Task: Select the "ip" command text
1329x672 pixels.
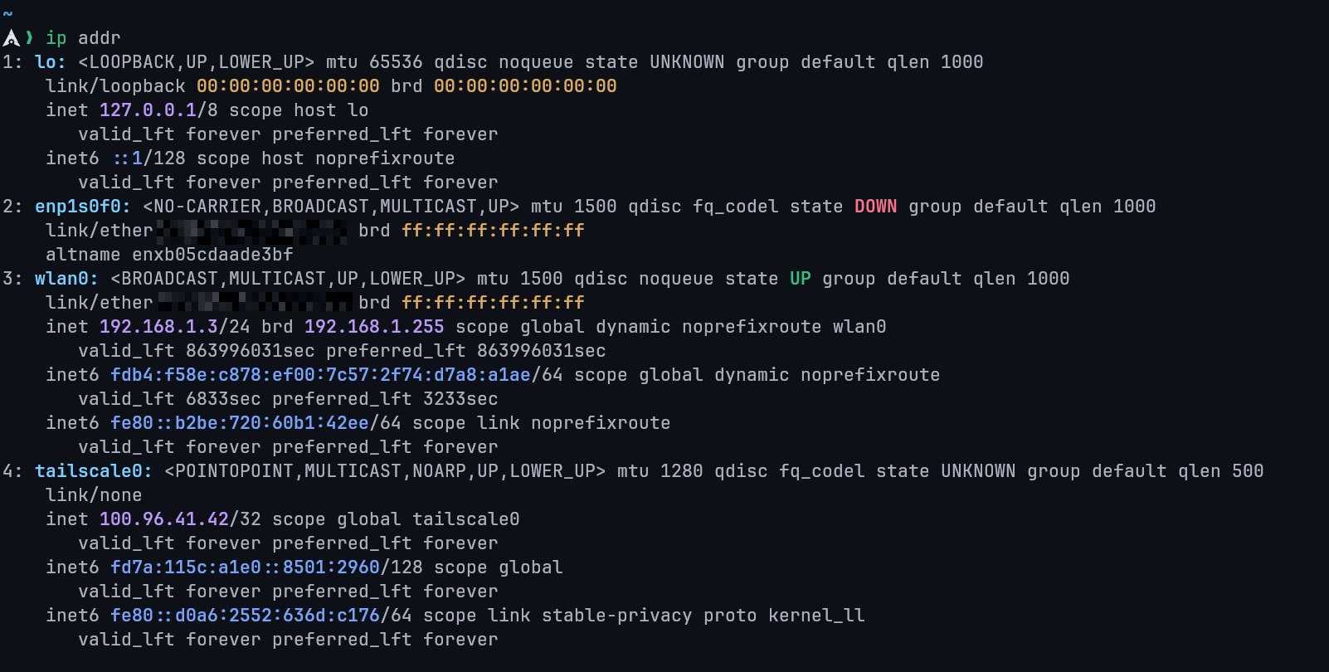Action: pyautogui.click(x=56, y=38)
